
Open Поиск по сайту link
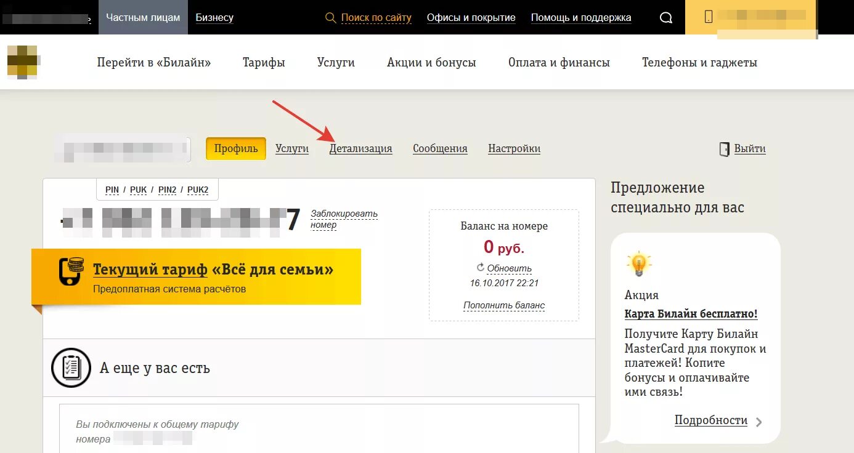coord(376,18)
